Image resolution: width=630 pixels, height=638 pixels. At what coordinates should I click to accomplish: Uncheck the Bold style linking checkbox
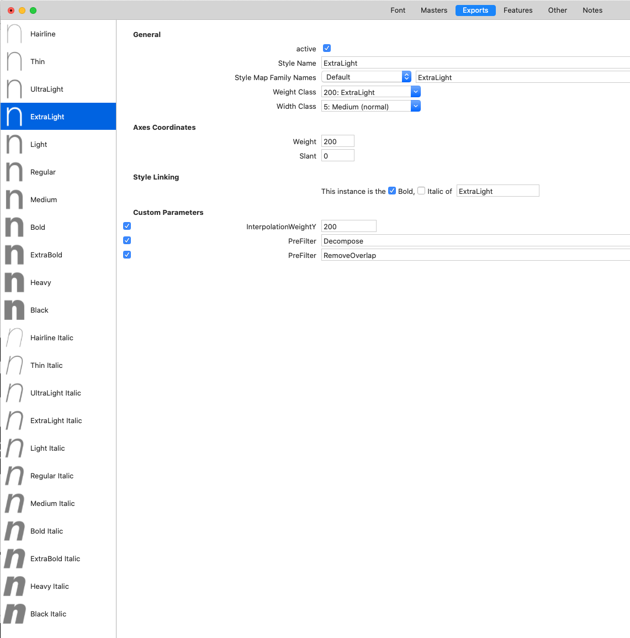click(x=392, y=191)
